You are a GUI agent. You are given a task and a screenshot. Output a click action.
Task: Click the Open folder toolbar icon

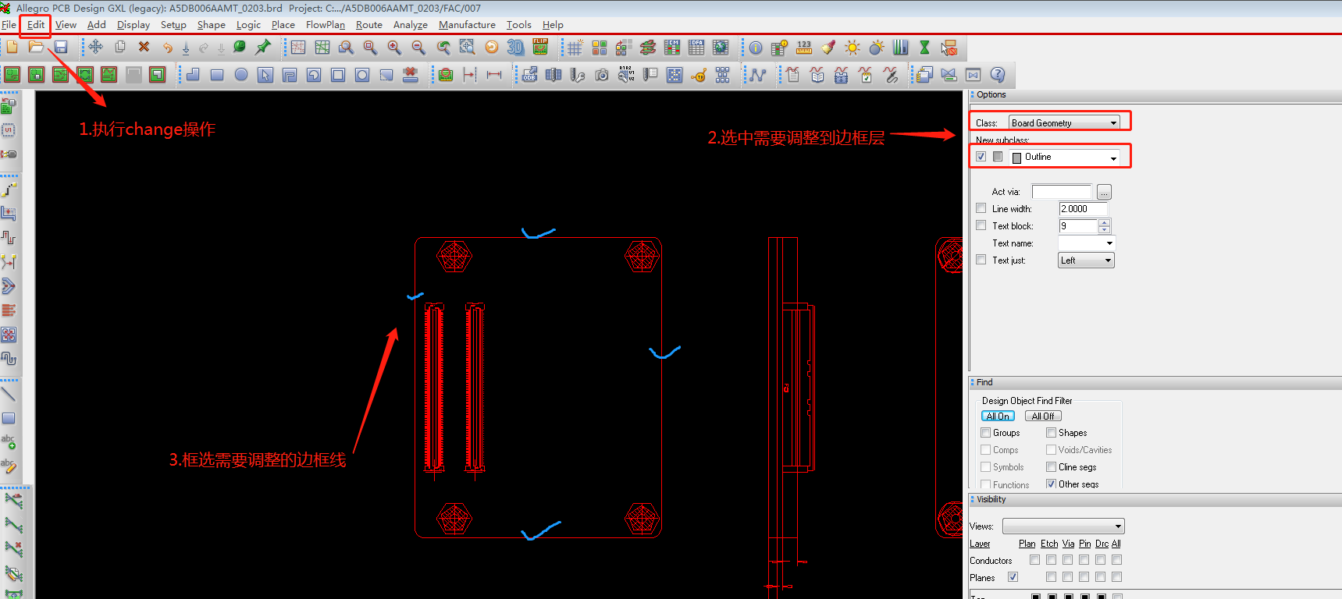[x=36, y=48]
